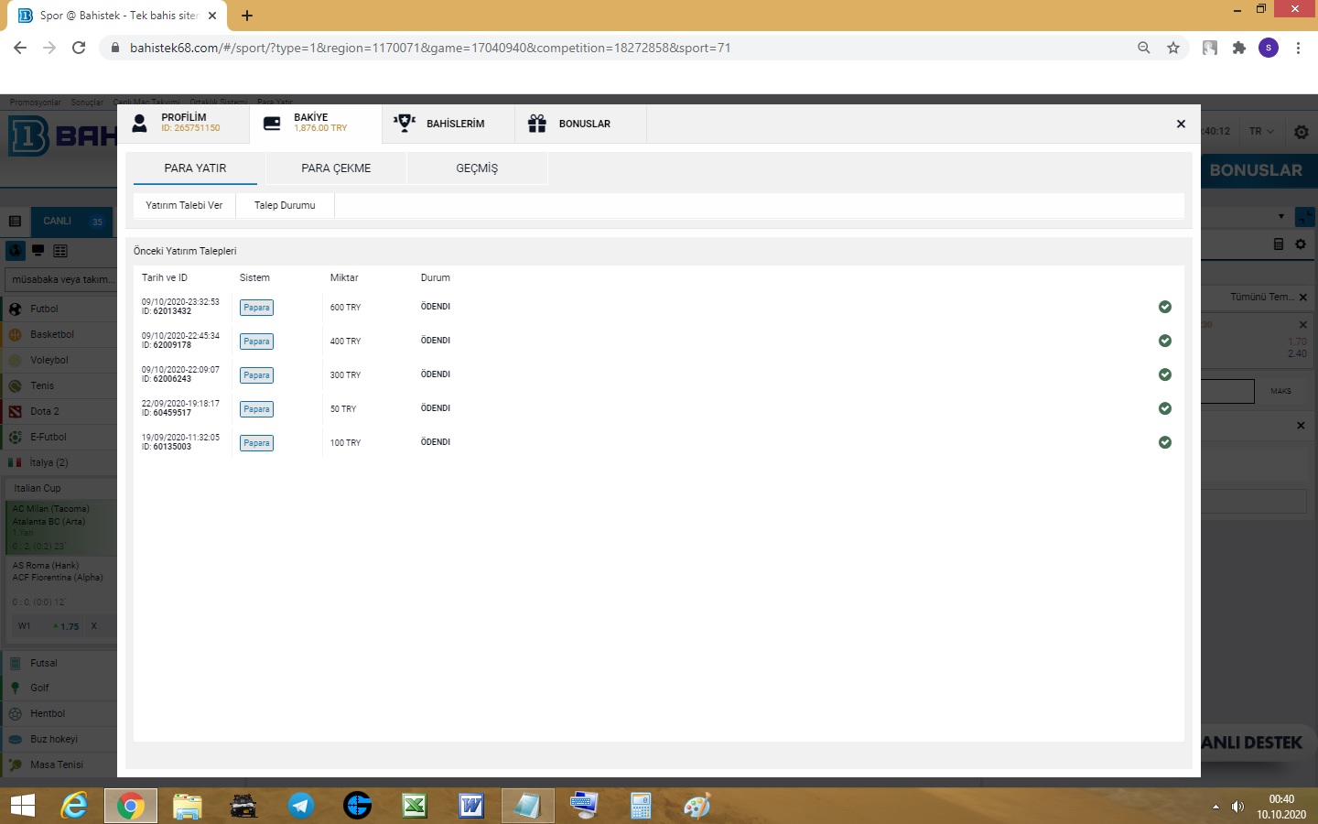
Task: Select the Canlı live tab in sidebar
Action: point(71,222)
